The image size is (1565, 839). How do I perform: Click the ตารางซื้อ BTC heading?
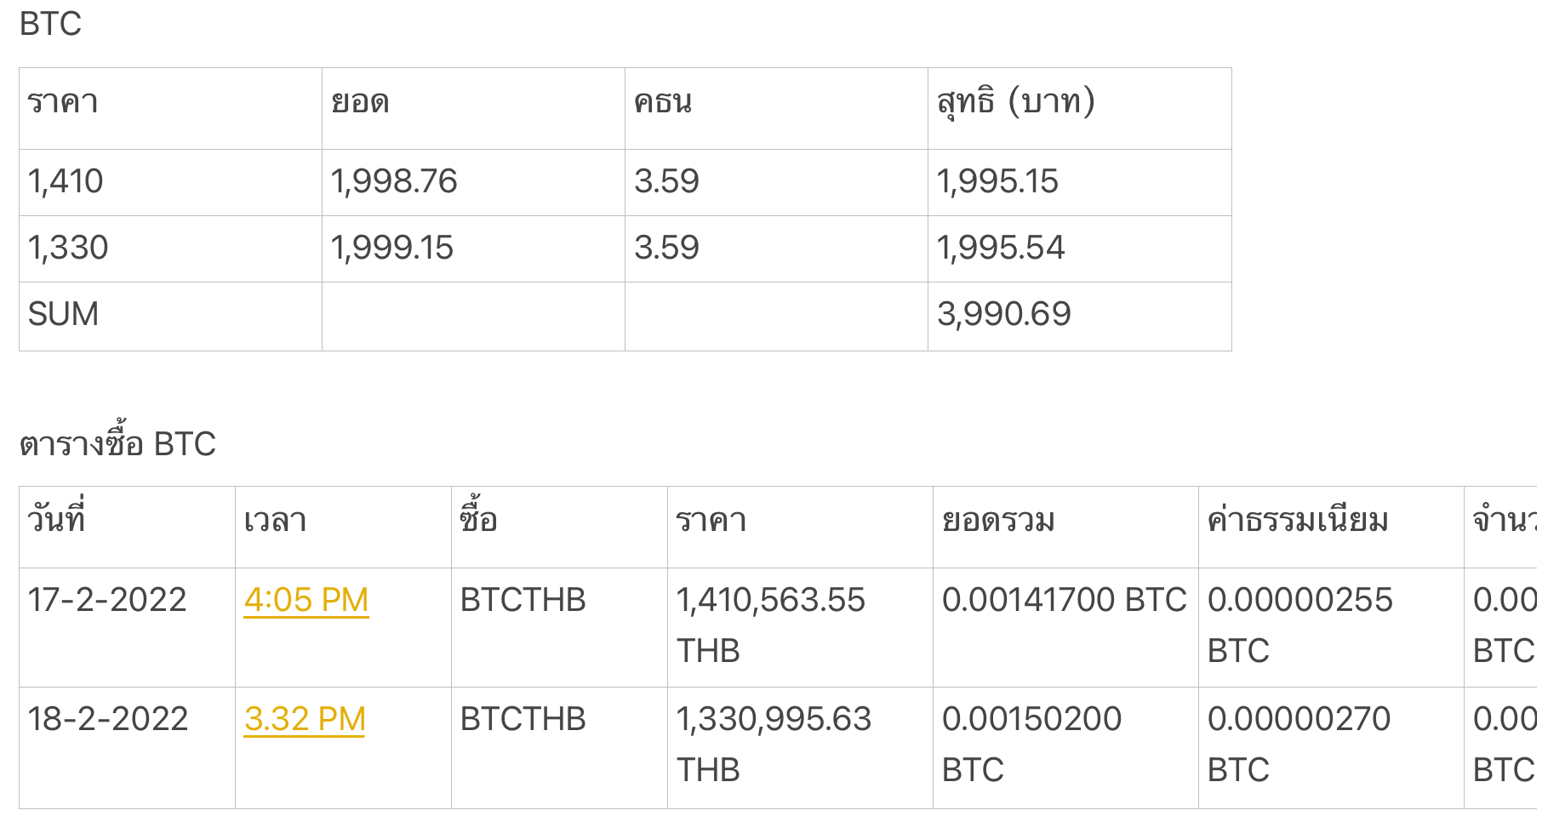pyautogui.click(x=117, y=443)
